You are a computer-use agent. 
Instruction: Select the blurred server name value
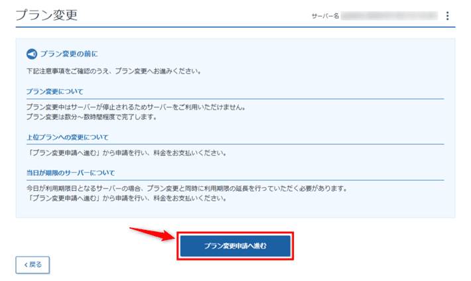tap(389, 16)
